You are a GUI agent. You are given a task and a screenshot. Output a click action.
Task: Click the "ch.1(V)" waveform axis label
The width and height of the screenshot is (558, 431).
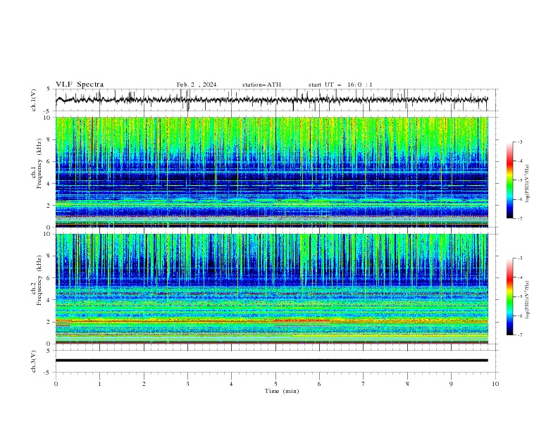point(34,100)
